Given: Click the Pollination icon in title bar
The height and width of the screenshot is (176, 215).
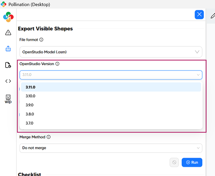Looking at the screenshot, I should 4,4.
